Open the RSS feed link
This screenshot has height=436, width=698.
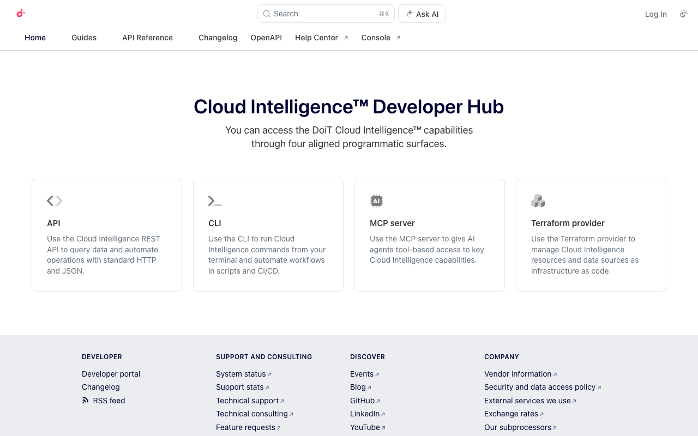[109, 401]
